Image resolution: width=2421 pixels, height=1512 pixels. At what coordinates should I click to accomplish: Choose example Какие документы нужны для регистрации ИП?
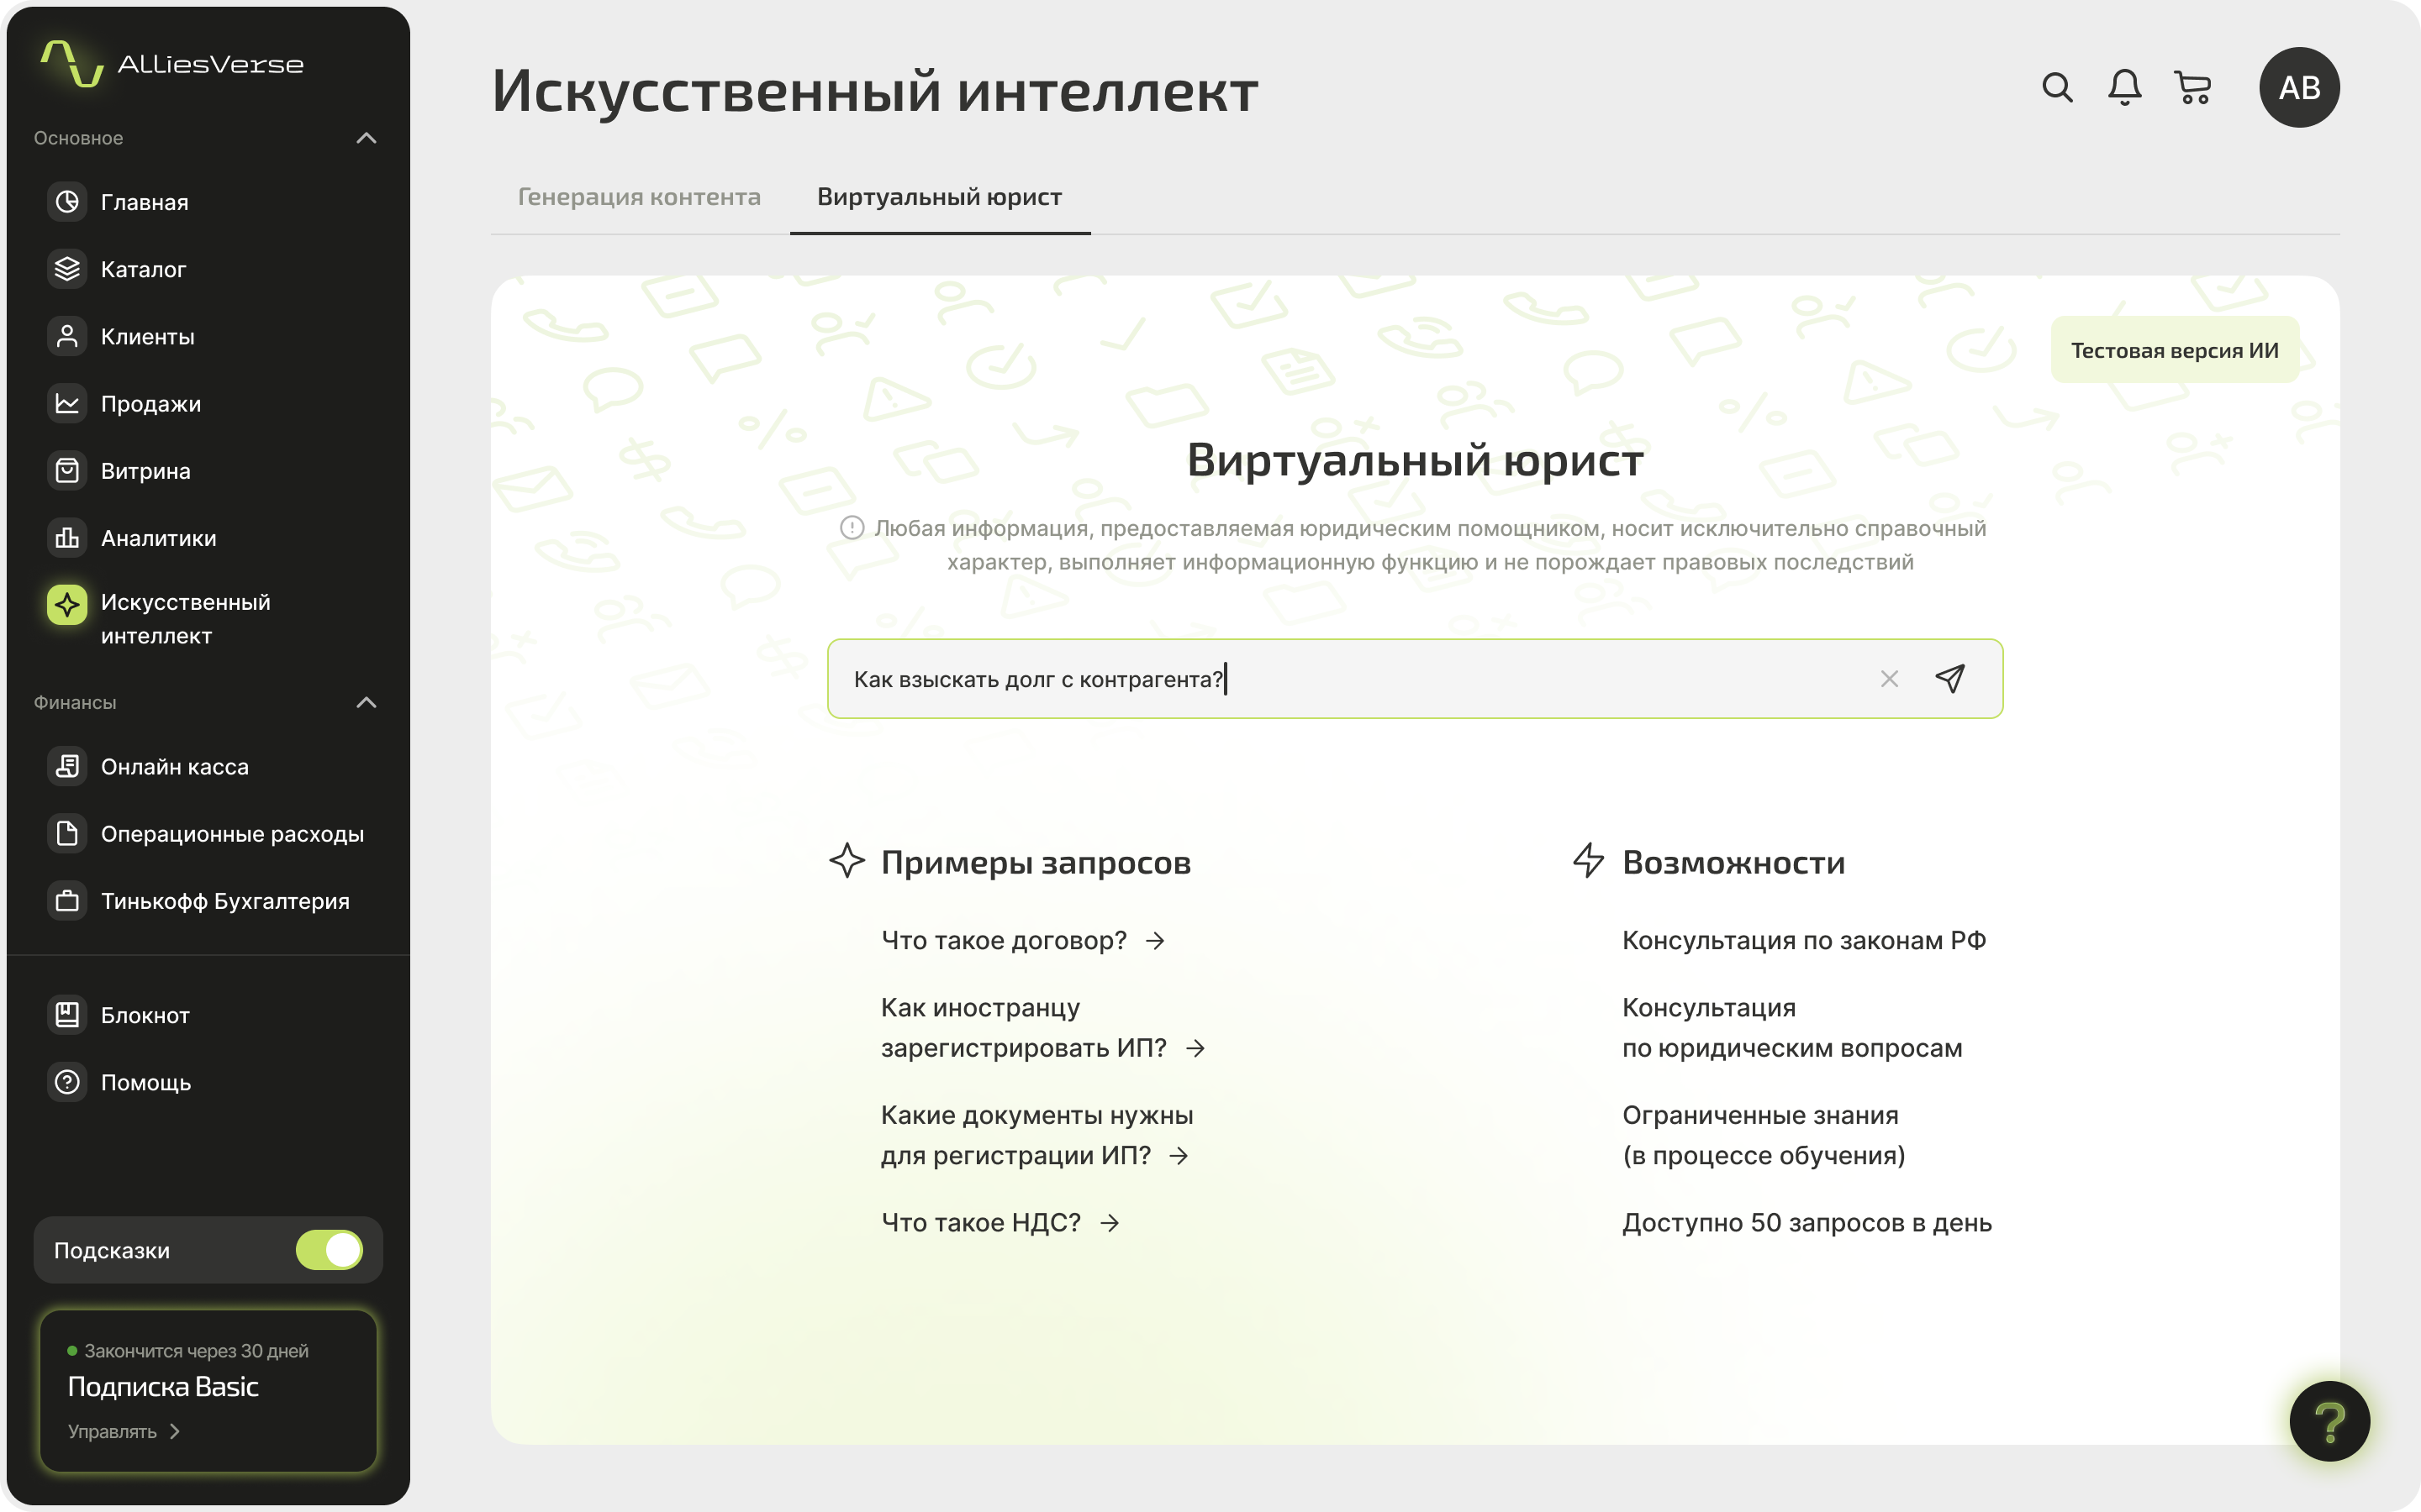(x=1036, y=1135)
